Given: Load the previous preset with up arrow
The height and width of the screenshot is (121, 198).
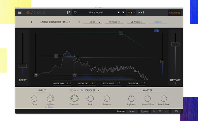Looking at the screenshot, I should pyautogui.click(x=118, y=12).
